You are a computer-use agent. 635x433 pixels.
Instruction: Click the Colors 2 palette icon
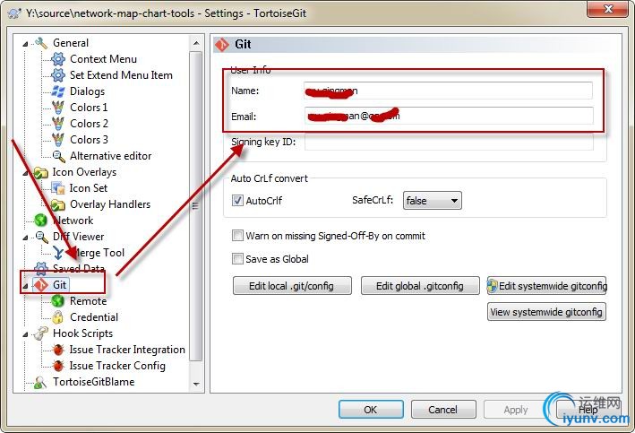tap(58, 124)
